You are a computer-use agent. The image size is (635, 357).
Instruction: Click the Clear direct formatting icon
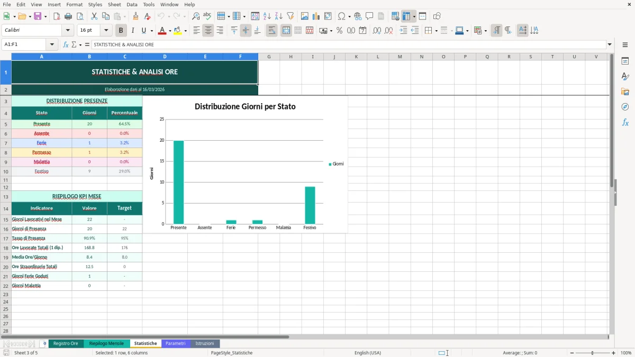pos(148,16)
